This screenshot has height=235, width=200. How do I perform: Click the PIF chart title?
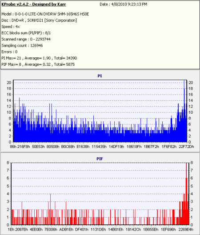point(100,159)
